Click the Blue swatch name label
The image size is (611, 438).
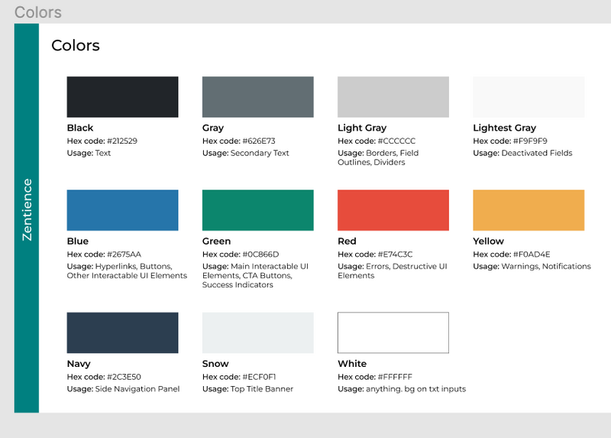(x=78, y=241)
